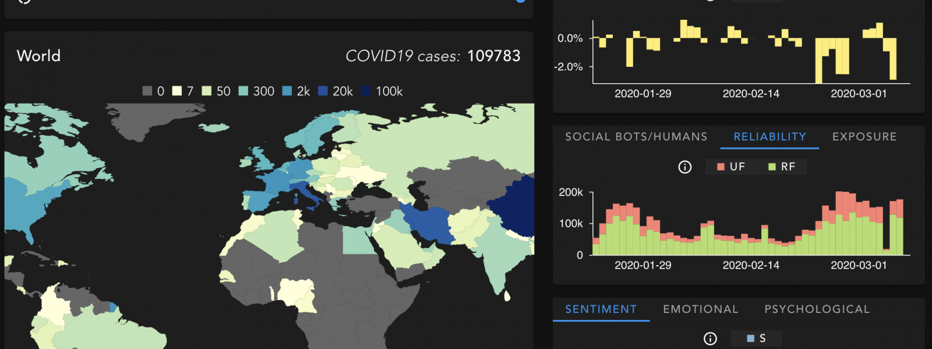Click the 100k cases legend swatch
The width and height of the screenshot is (932, 349).
coord(366,91)
